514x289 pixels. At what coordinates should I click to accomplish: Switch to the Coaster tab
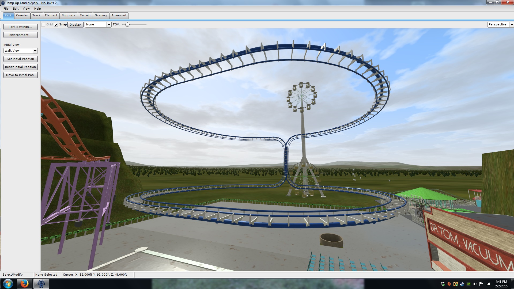coord(22,16)
